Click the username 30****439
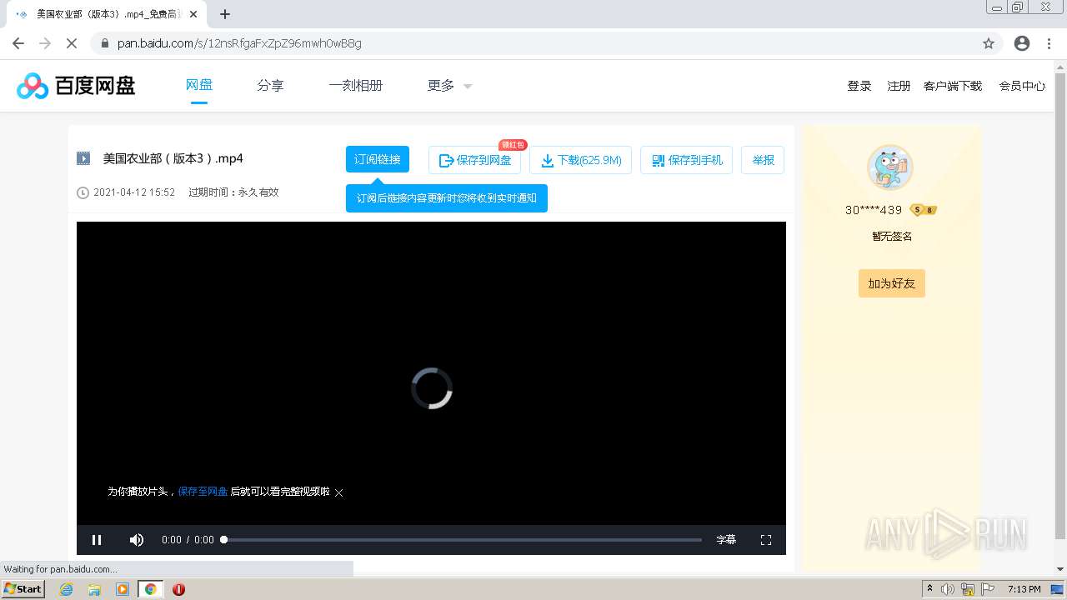 click(x=874, y=210)
